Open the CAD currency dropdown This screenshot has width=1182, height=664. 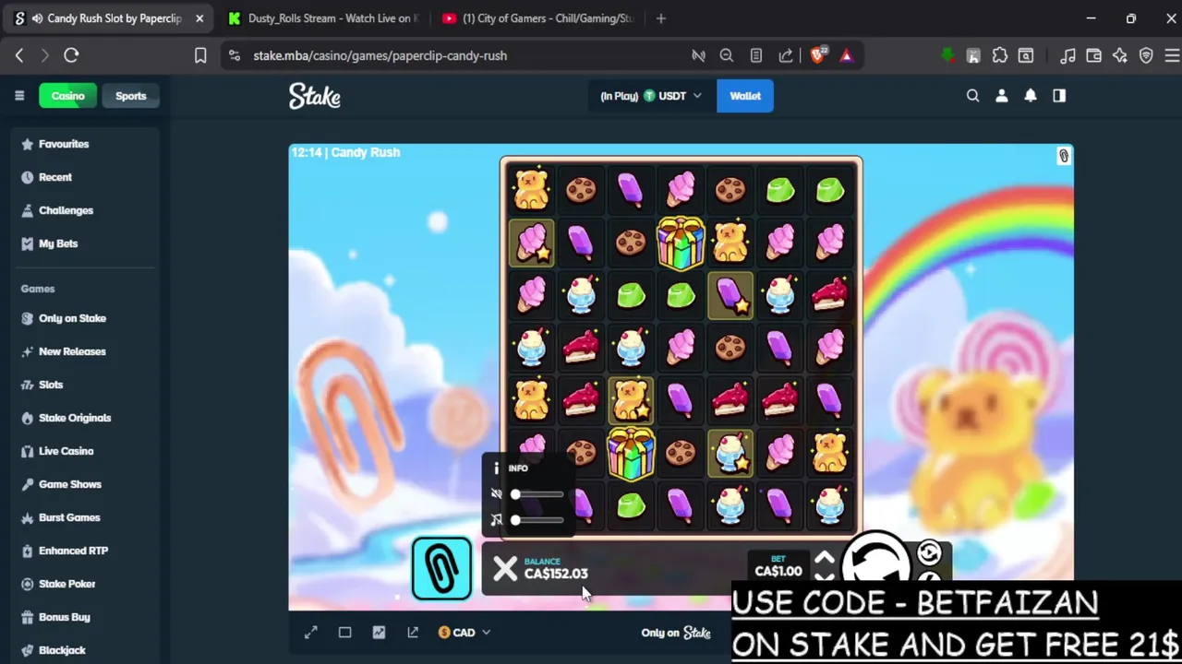point(464,633)
